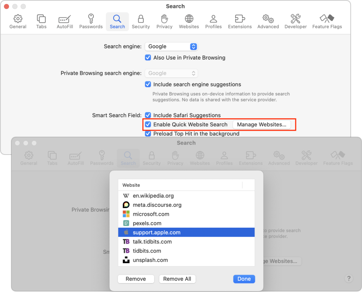Open the AutoFill pane in top toolbar
This screenshot has width=362, height=292.
point(64,22)
